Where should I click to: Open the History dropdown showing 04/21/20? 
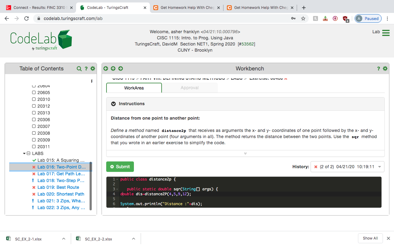coord(379,166)
